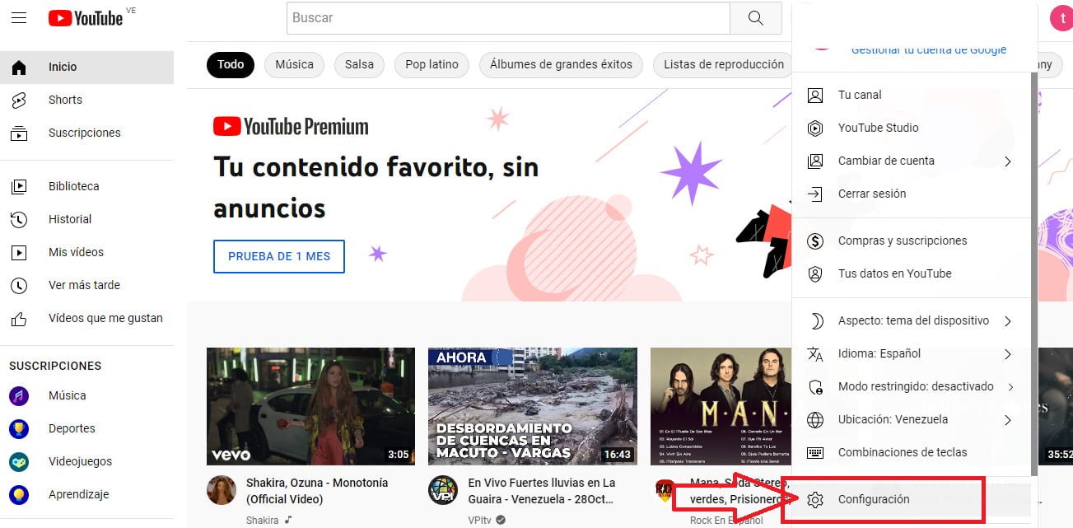Click the Shakira channel name
Screen dimensions: 1073x528
(x=263, y=520)
